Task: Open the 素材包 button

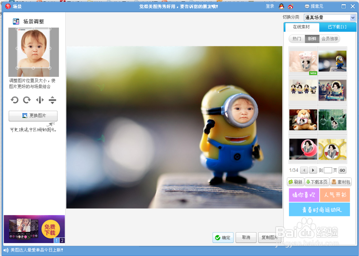Action: tap(341, 182)
